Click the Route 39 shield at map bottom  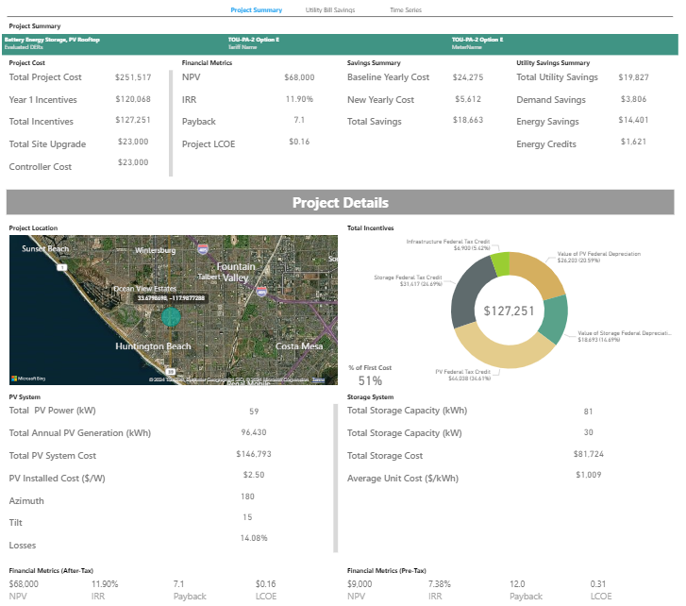tap(170, 373)
